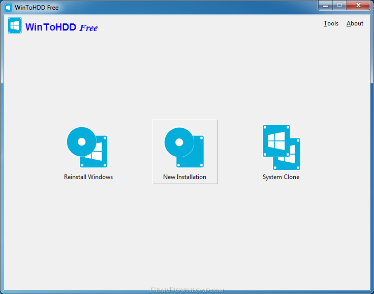This screenshot has height=294, width=374.
Task: Open the About menu
Action: coord(355,23)
